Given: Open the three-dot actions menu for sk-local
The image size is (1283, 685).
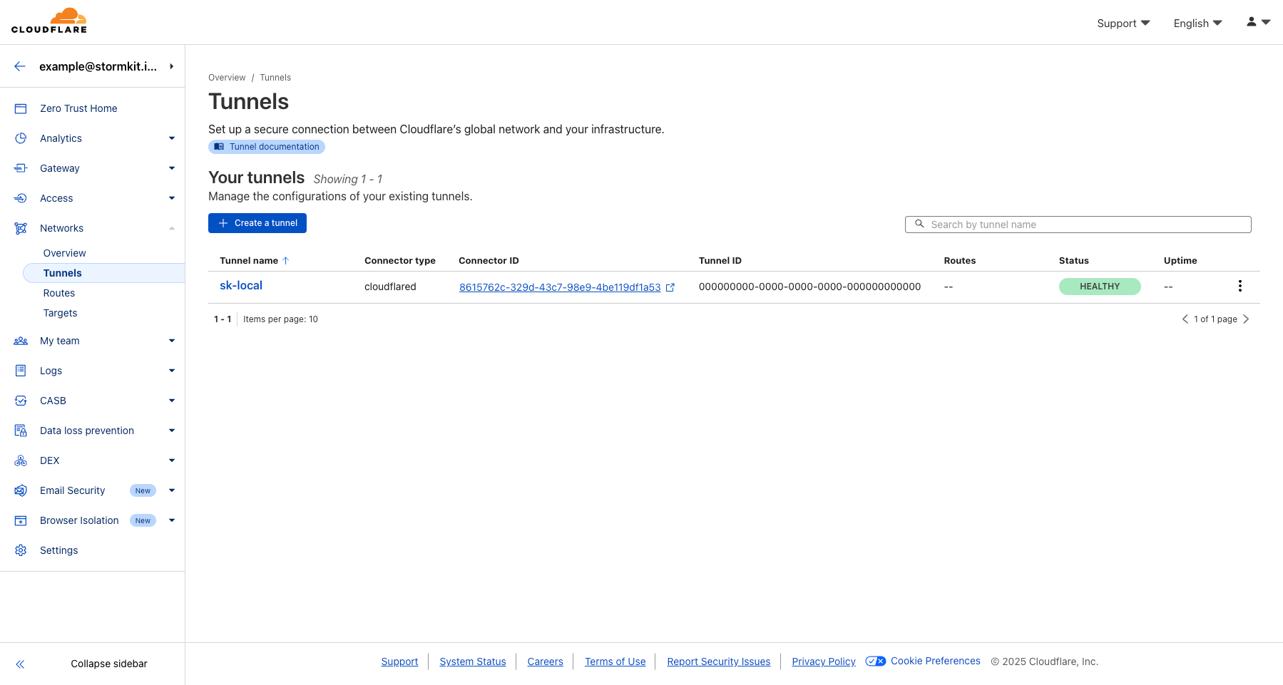Looking at the screenshot, I should click(1239, 286).
